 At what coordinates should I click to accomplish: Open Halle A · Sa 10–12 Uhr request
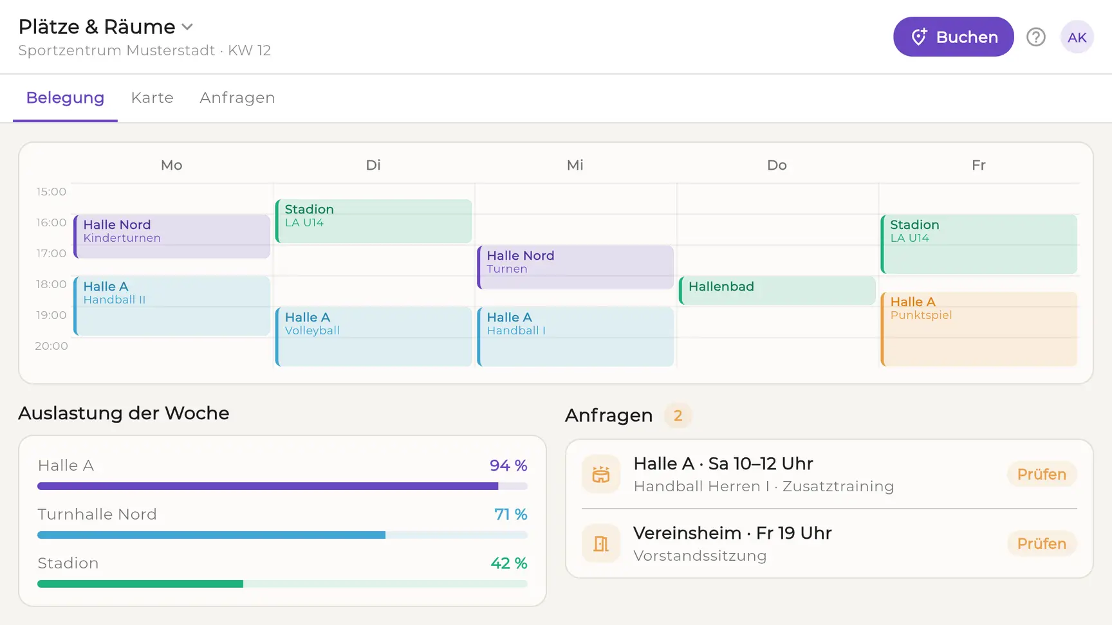(829, 475)
